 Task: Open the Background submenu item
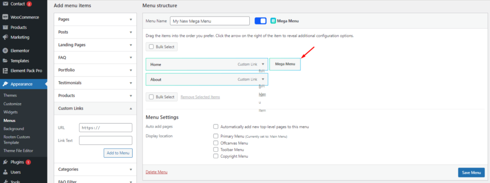(x=14, y=129)
